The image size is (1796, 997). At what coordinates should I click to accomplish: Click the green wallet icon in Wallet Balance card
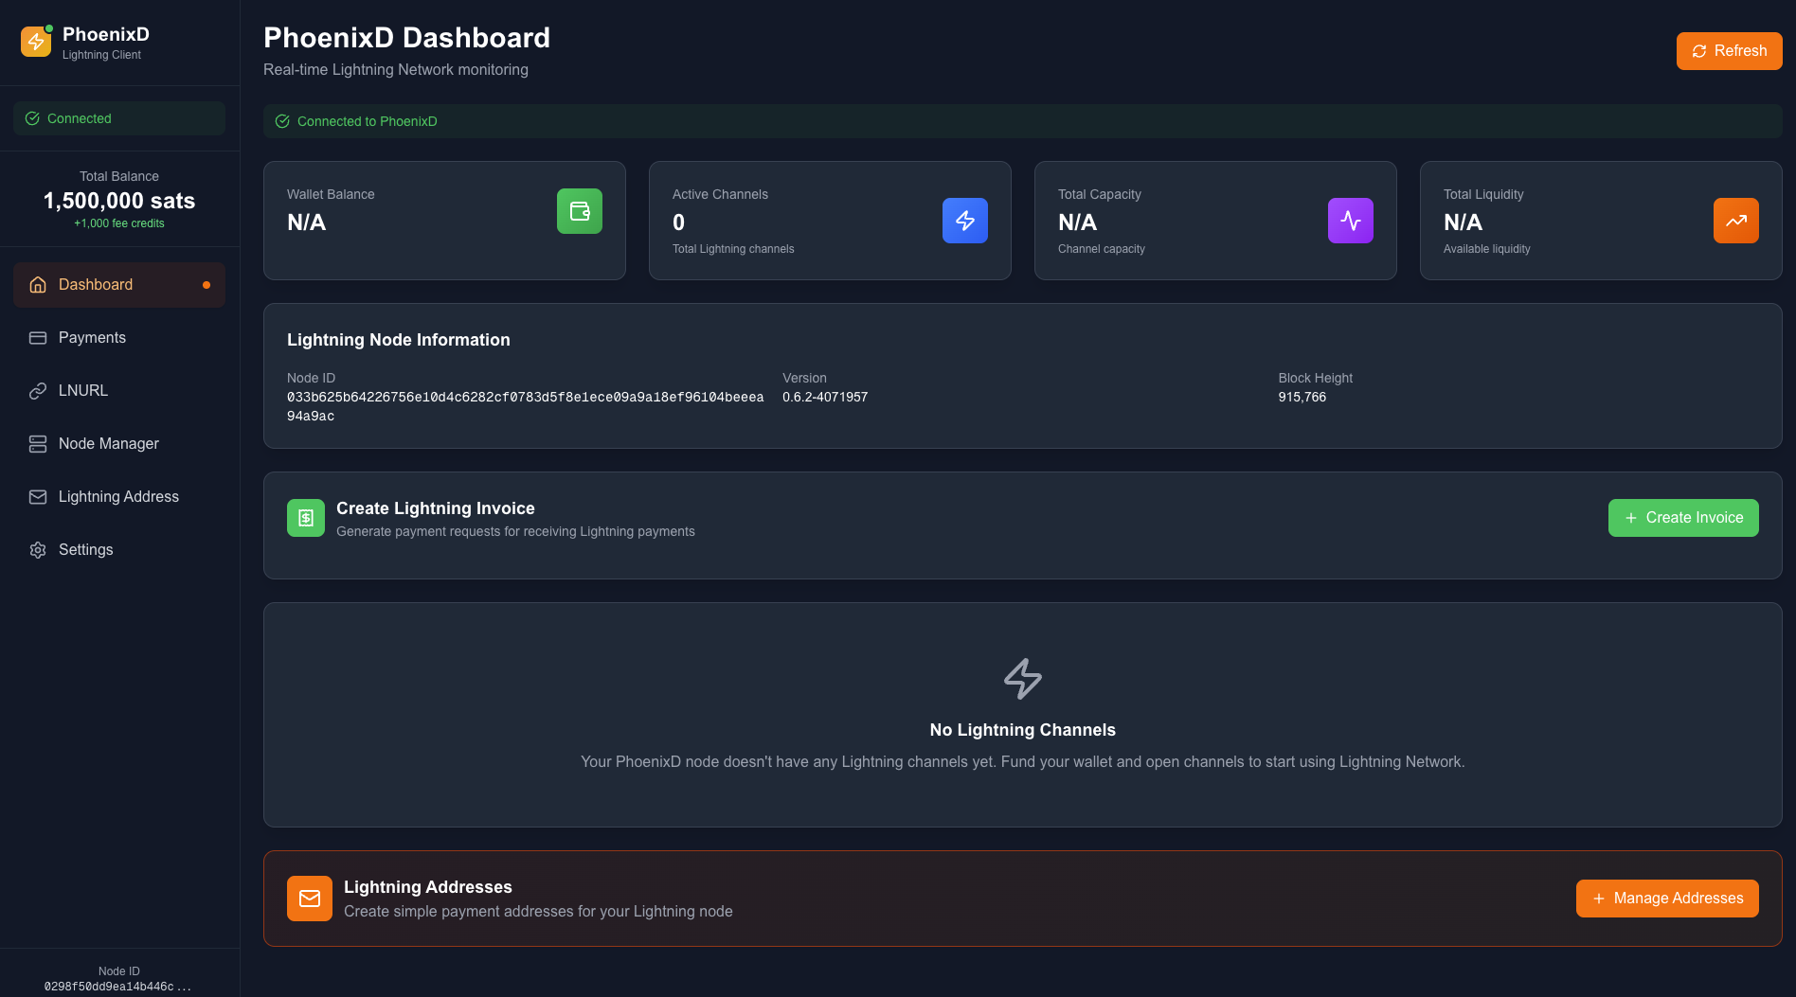(580, 211)
